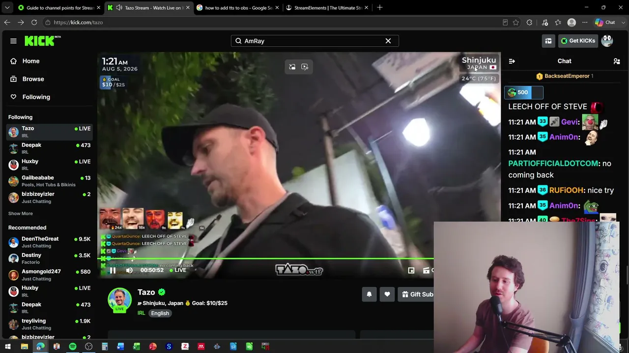Open DeenTheGreat's recommended channel
629x353 pixels.
point(49,242)
